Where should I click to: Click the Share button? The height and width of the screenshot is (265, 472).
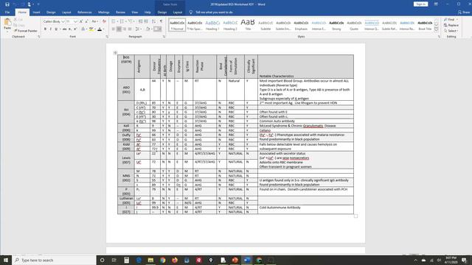(464, 13)
